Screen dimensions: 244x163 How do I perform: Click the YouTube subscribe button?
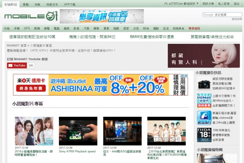(x=17, y=65)
